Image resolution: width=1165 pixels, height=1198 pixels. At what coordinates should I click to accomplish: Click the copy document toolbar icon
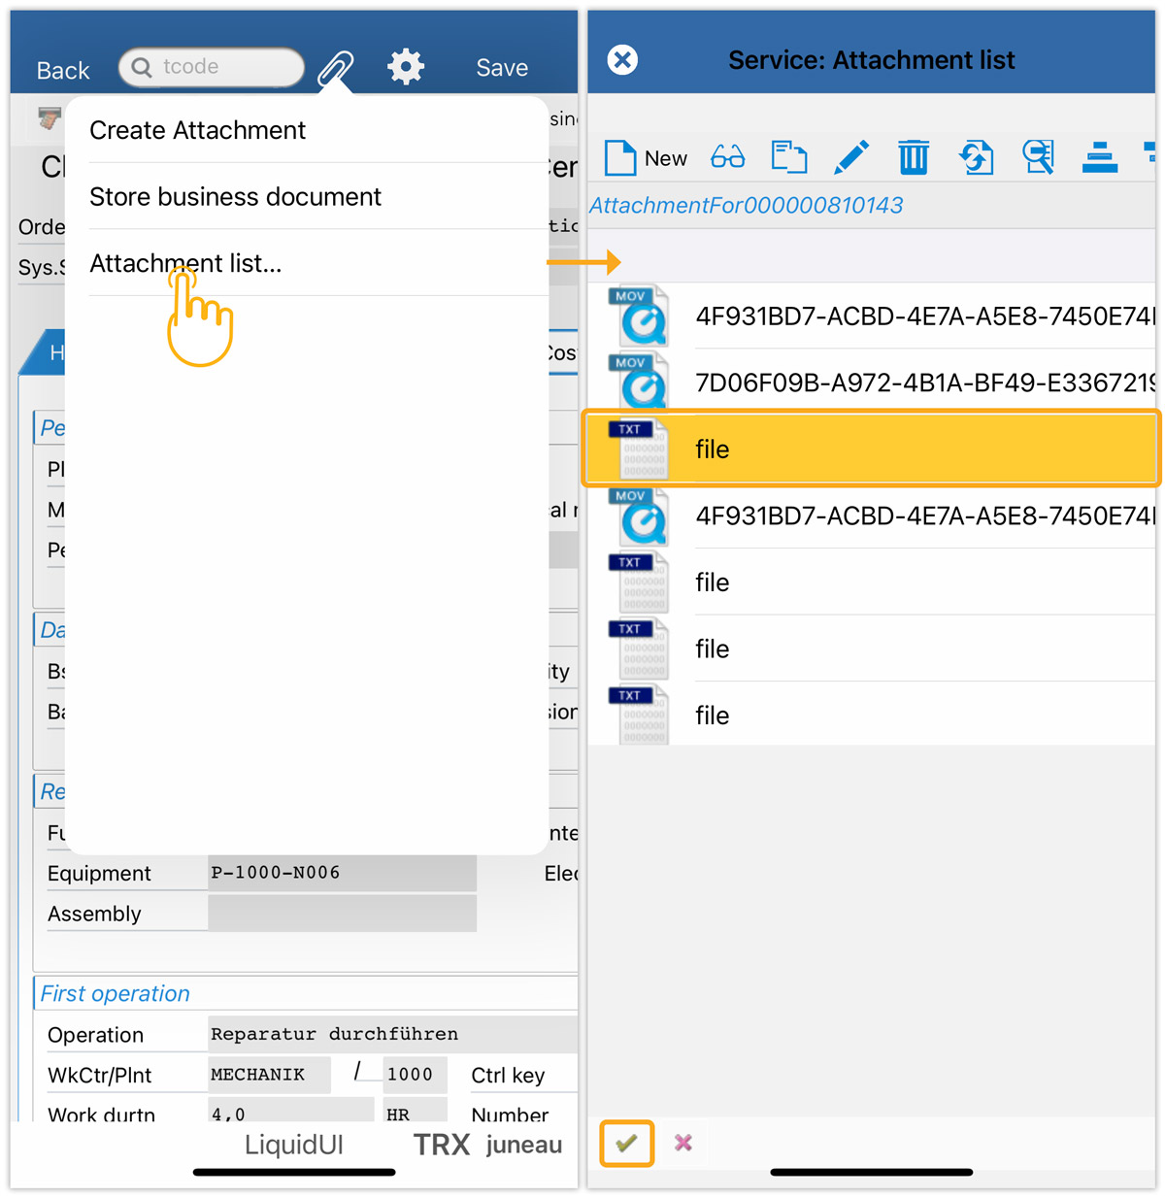(x=788, y=157)
